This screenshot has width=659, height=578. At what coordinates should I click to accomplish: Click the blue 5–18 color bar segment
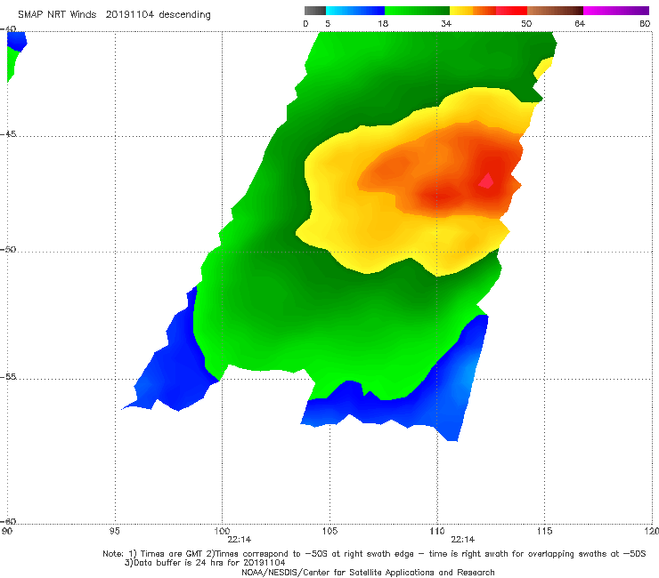click(355, 11)
